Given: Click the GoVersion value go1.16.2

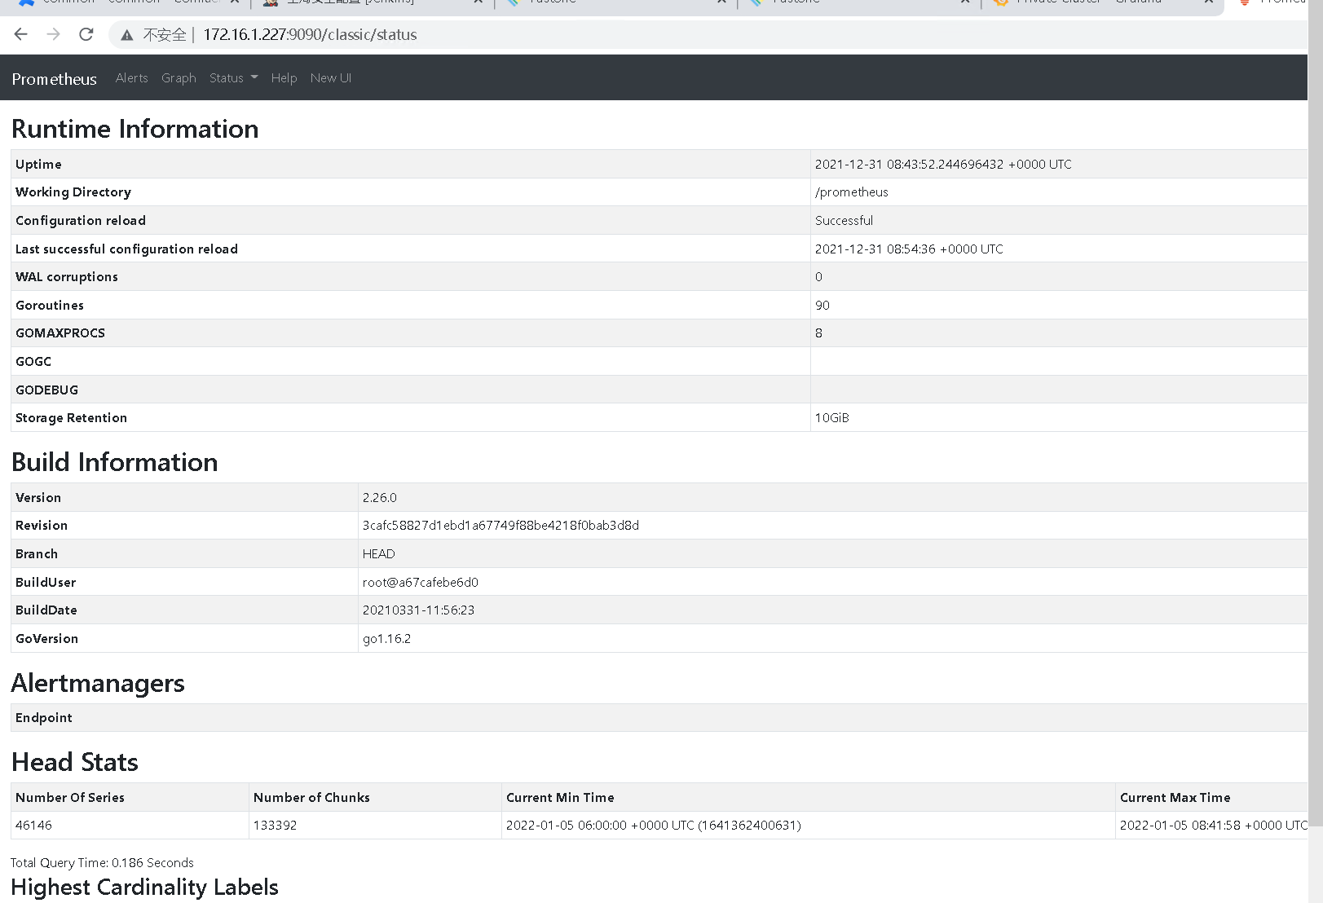Looking at the screenshot, I should (x=386, y=639).
